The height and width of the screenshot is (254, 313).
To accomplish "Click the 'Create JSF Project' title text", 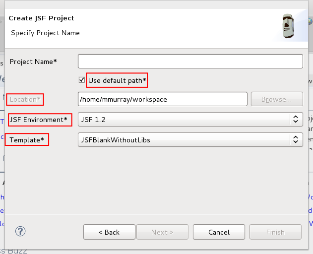I will tap(41, 18).
